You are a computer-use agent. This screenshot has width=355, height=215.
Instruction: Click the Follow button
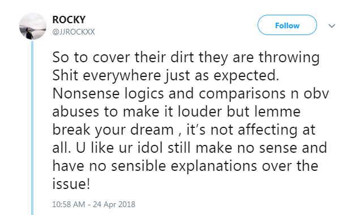287,25
